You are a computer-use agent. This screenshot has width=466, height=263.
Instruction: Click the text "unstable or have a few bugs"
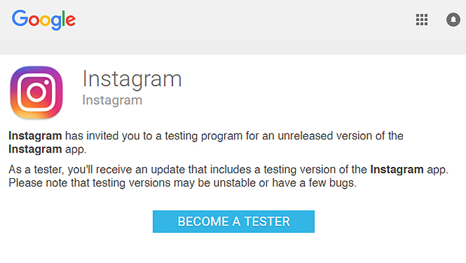(x=285, y=183)
